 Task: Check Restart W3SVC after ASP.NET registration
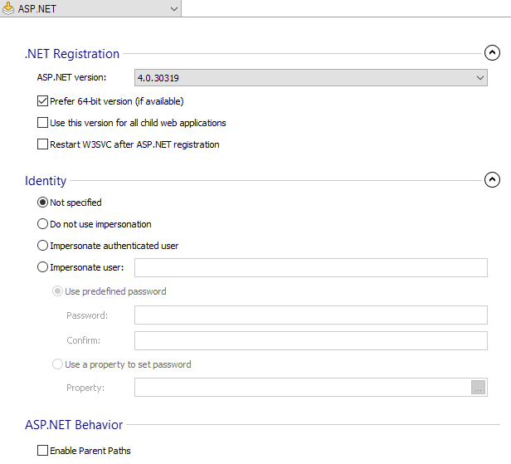42,144
